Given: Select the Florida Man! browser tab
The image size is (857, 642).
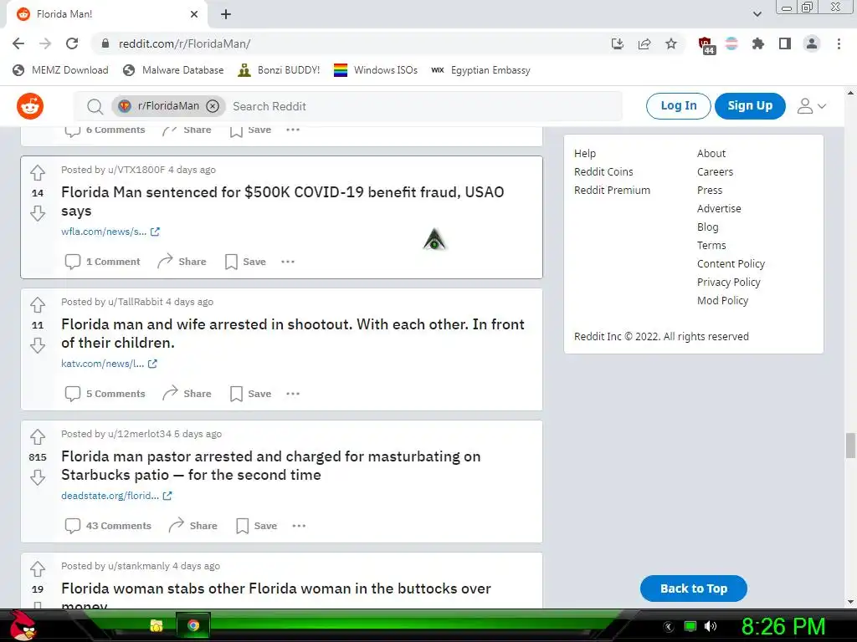Looking at the screenshot, I should pyautogui.click(x=107, y=14).
